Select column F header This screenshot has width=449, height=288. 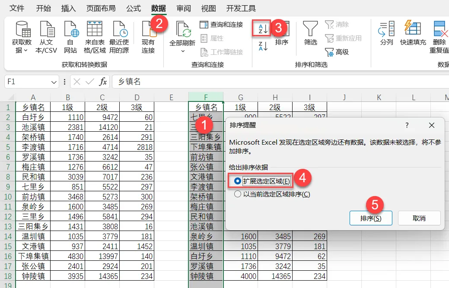point(206,97)
